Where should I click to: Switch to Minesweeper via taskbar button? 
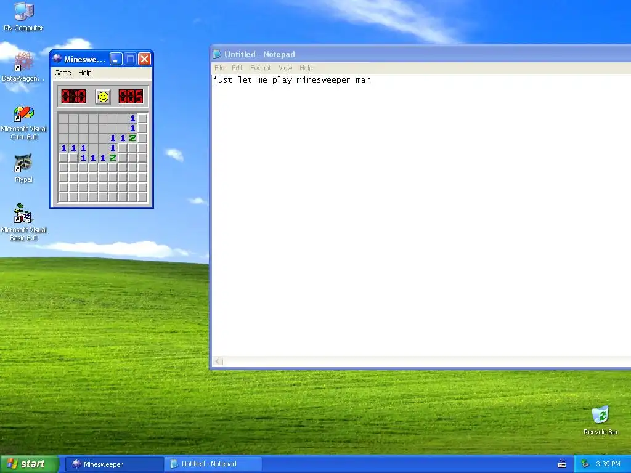114,464
